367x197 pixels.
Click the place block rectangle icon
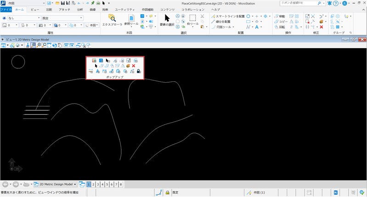pos(248,22)
